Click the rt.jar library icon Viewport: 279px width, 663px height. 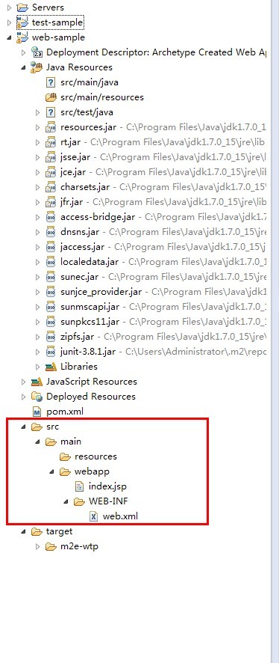(x=51, y=142)
